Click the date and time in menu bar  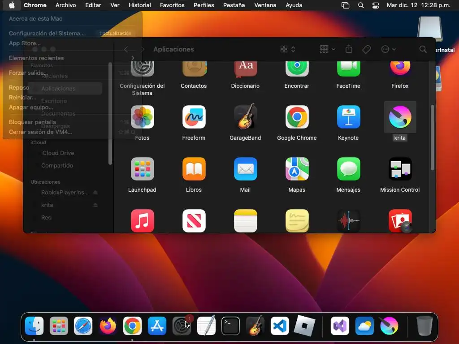pos(418,5)
